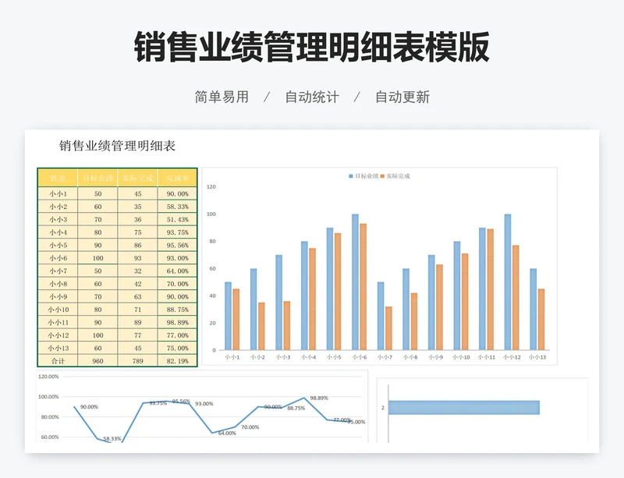624x478 pixels.
Task: Select the 93.00% data label on line chart
Action: [x=204, y=404]
